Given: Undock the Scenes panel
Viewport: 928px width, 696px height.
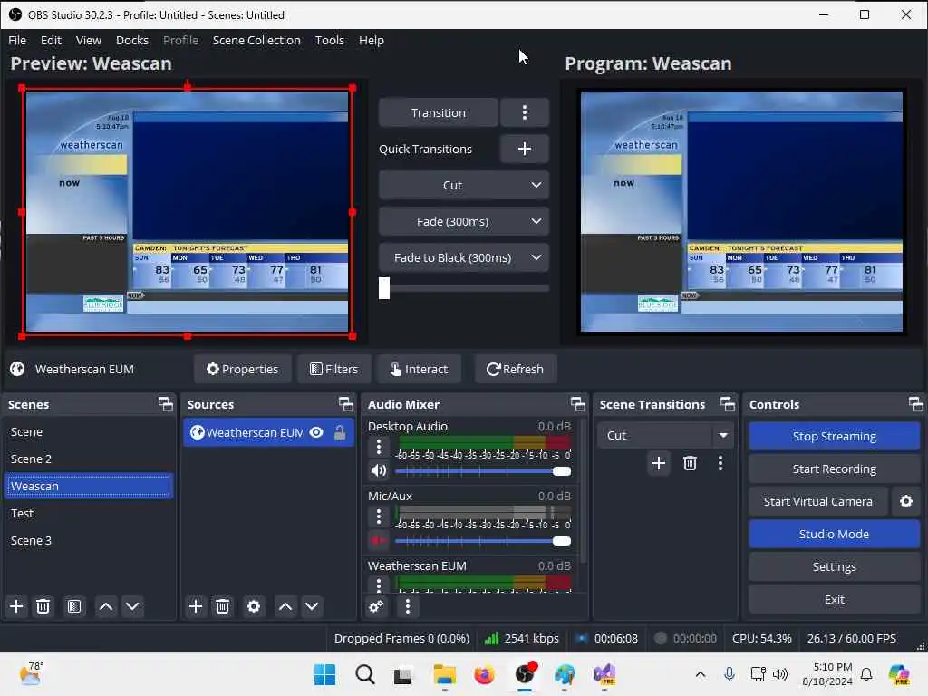Looking at the screenshot, I should [x=166, y=404].
